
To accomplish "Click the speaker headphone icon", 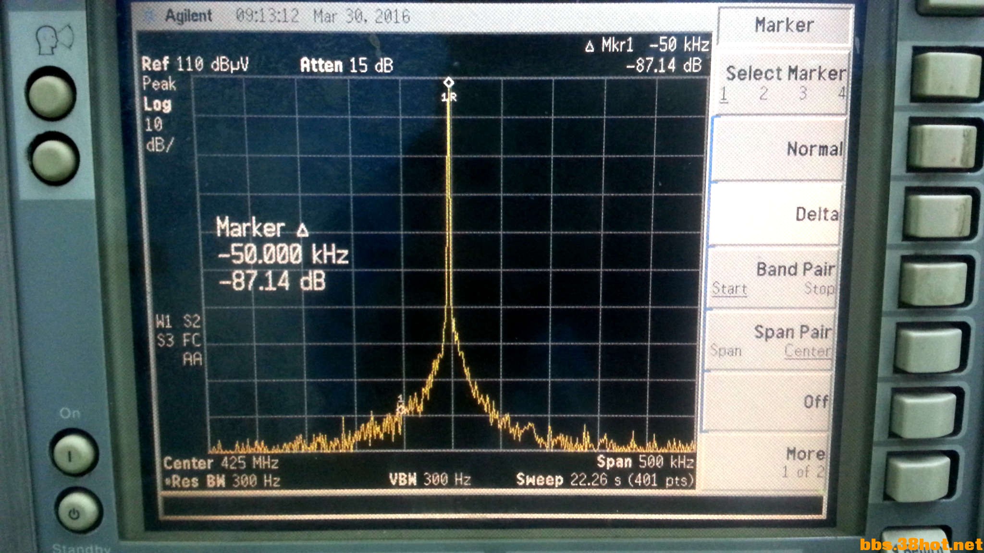I will pyautogui.click(x=54, y=39).
